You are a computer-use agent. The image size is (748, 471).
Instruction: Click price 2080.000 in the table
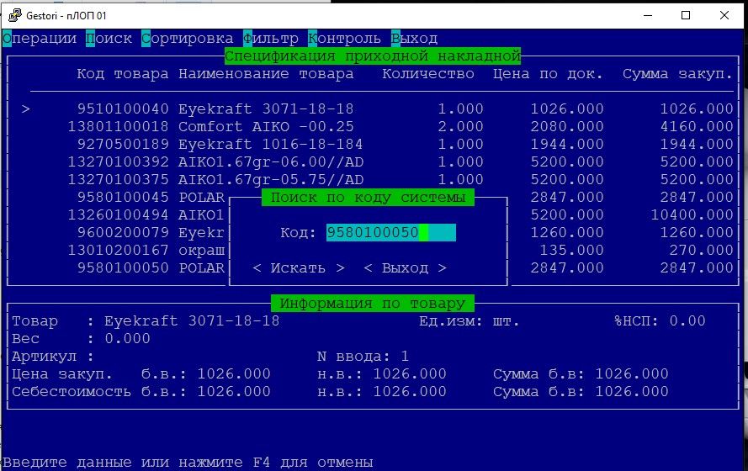point(567,126)
